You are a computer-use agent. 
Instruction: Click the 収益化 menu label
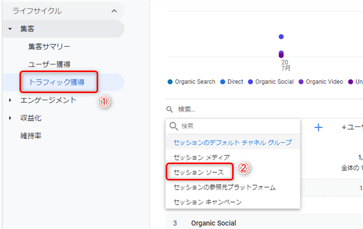(x=31, y=118)
